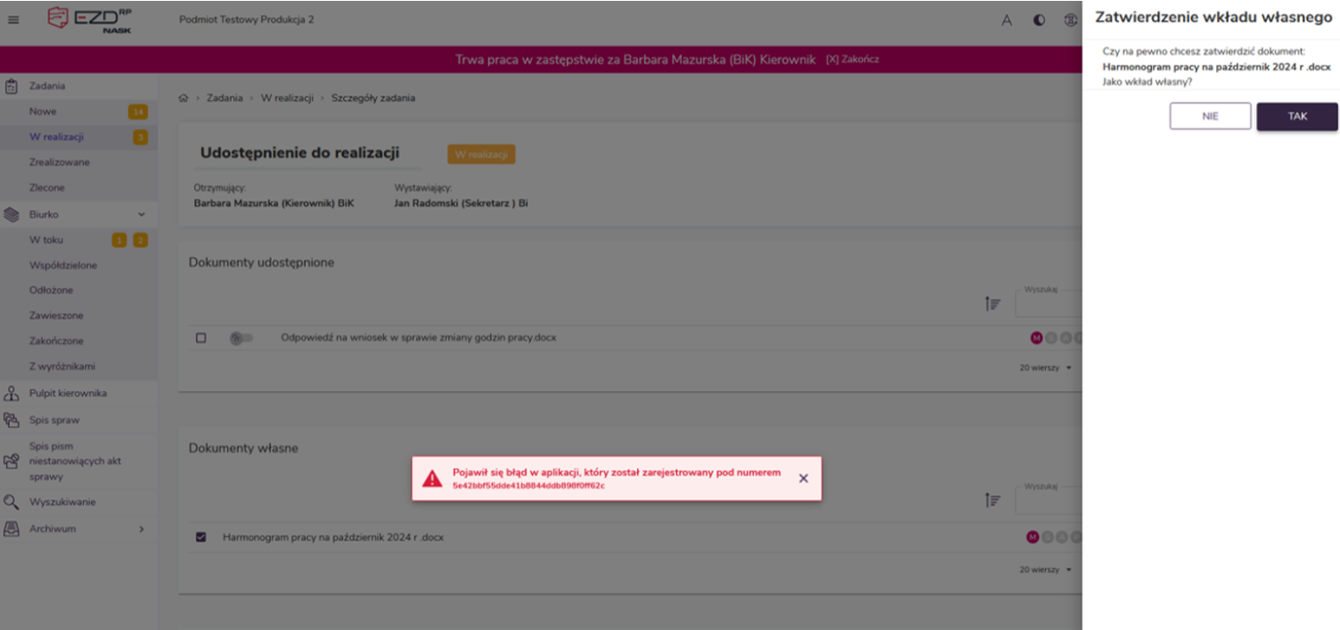Click the home icon in breadcrumb

click(184, 98)
